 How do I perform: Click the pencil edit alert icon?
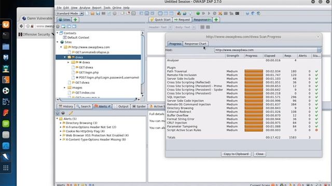[71, 113]
